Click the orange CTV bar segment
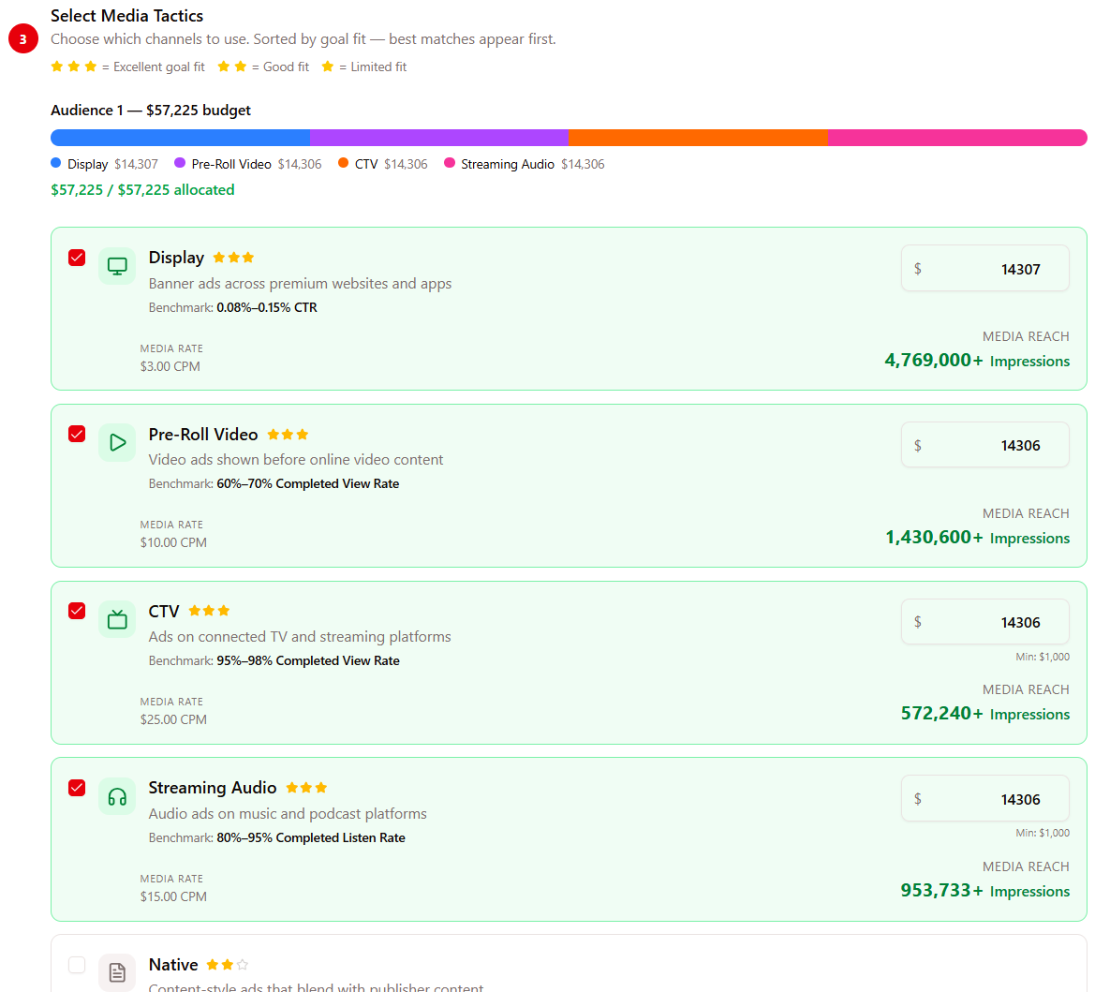Screen dimensions: 1095x992 click(699, 138)
